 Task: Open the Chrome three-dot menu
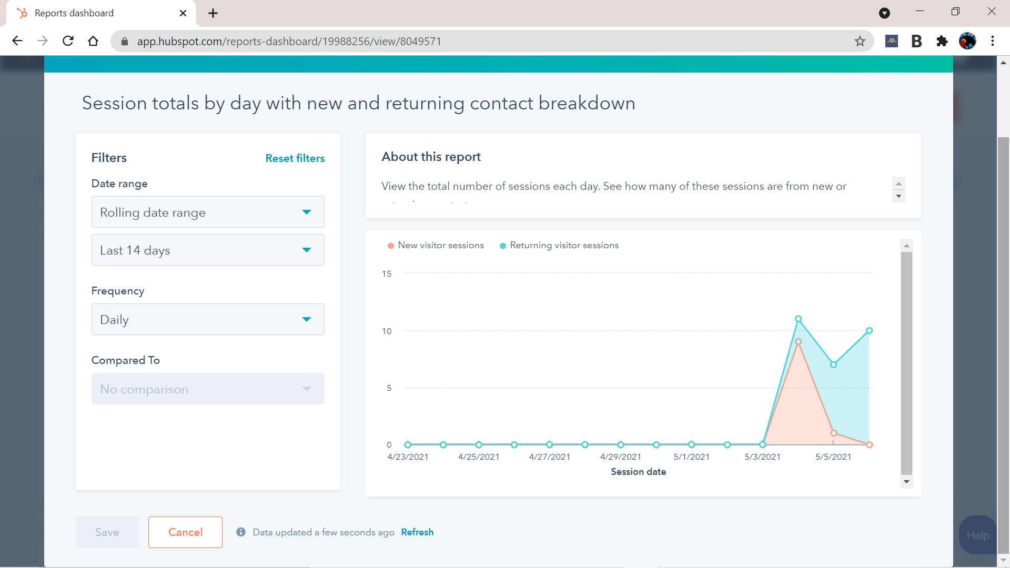(992, 41)
